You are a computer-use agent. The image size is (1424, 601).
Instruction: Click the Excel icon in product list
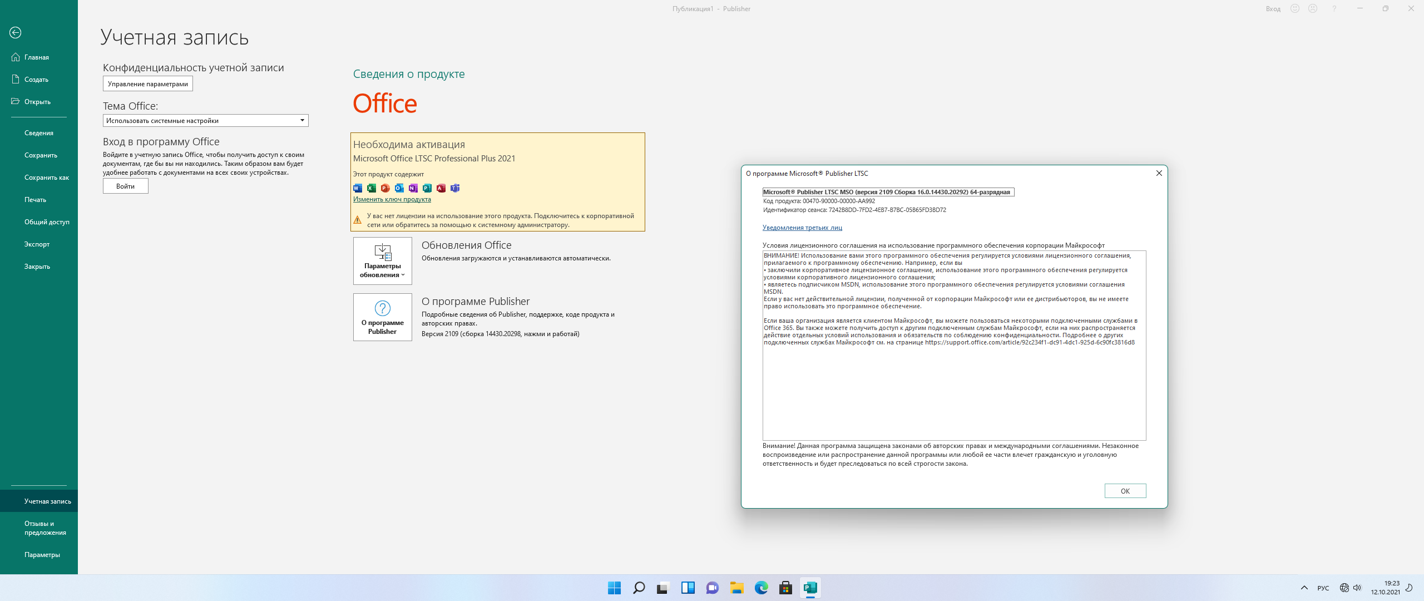[372, 188]
